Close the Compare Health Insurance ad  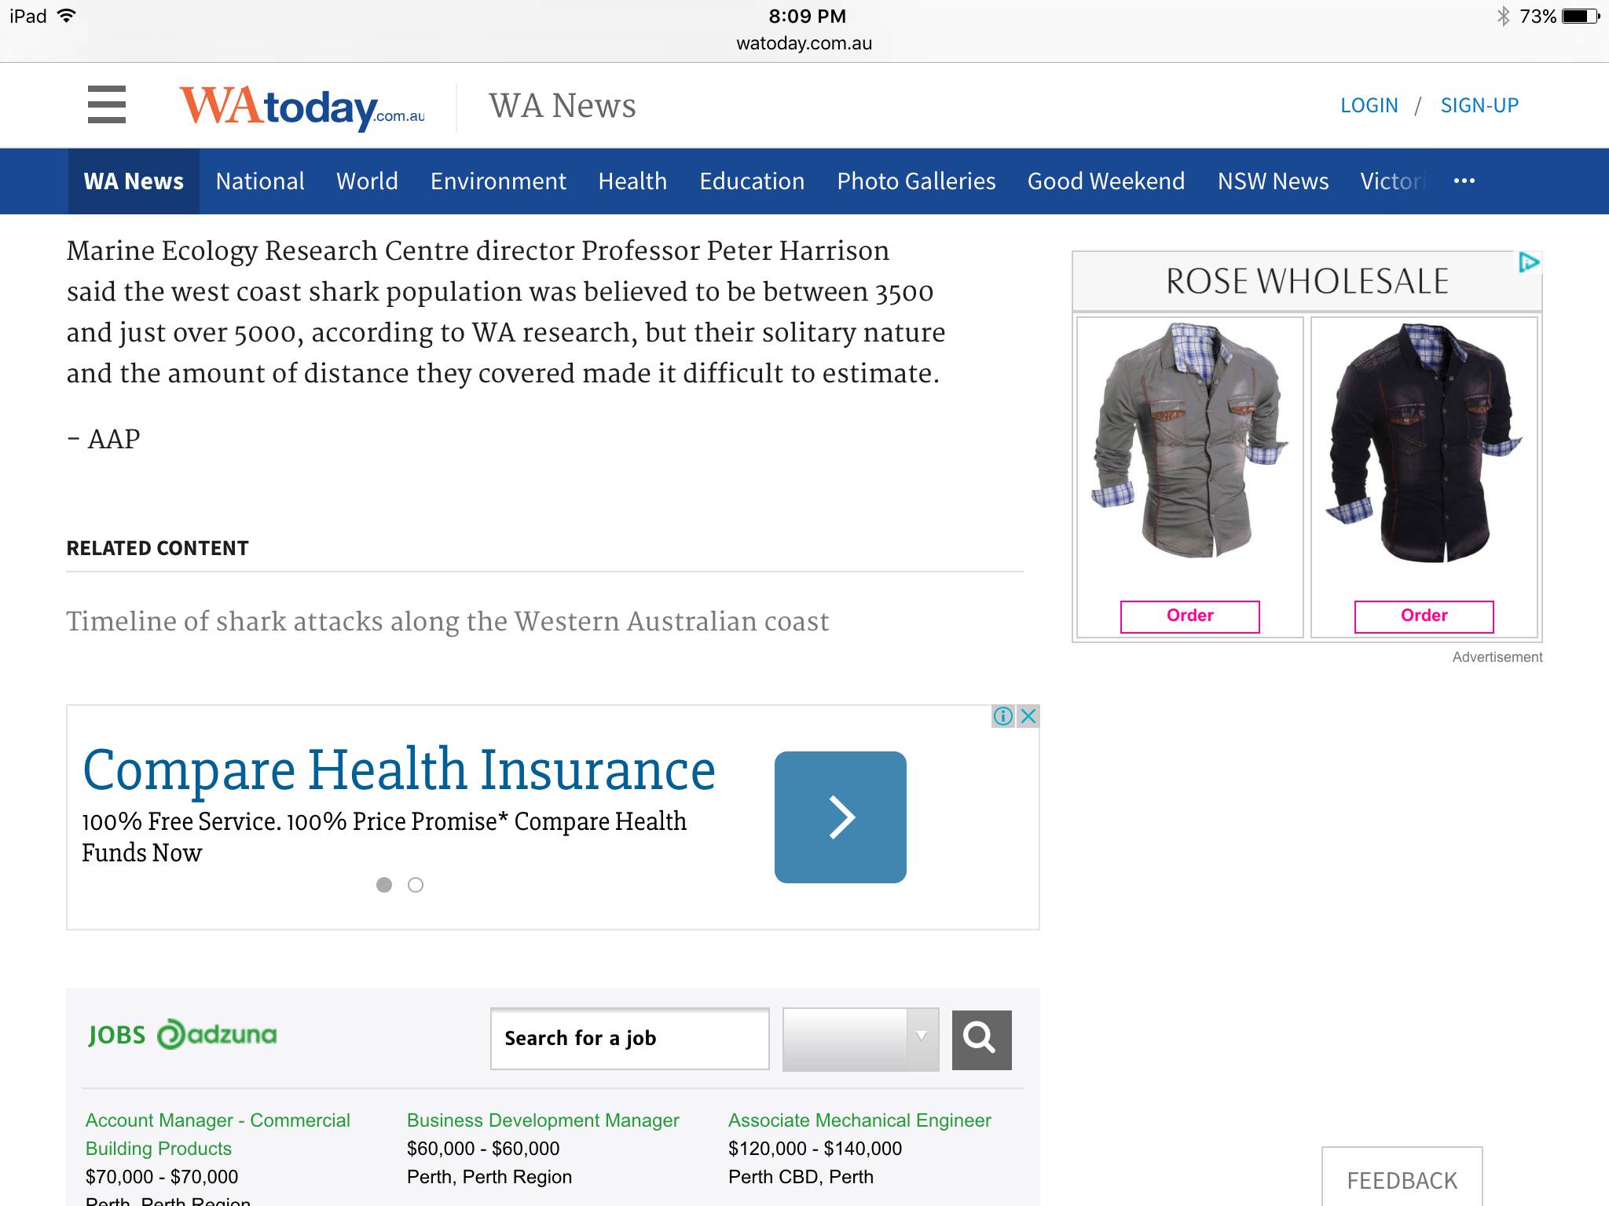pyautogui.click(x=1028, y=716)
